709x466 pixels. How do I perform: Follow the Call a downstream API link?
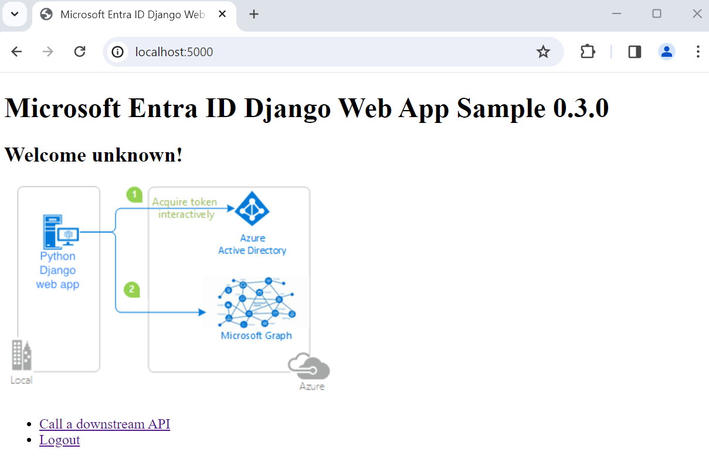104,423
